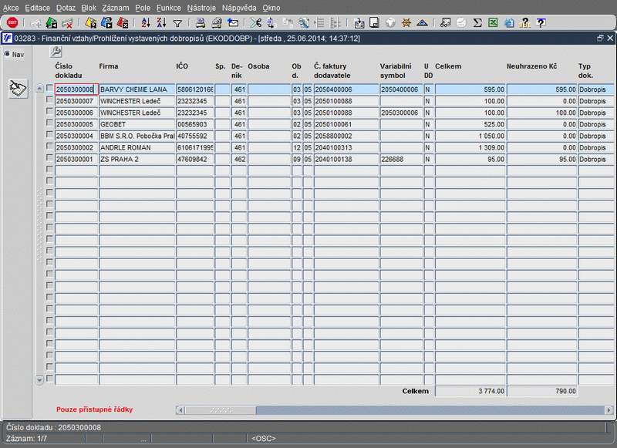Image resolution: width=617 pixels, height=448 pixels.
Task: Click variable symbol cell 226688
Action: (401, 160)
